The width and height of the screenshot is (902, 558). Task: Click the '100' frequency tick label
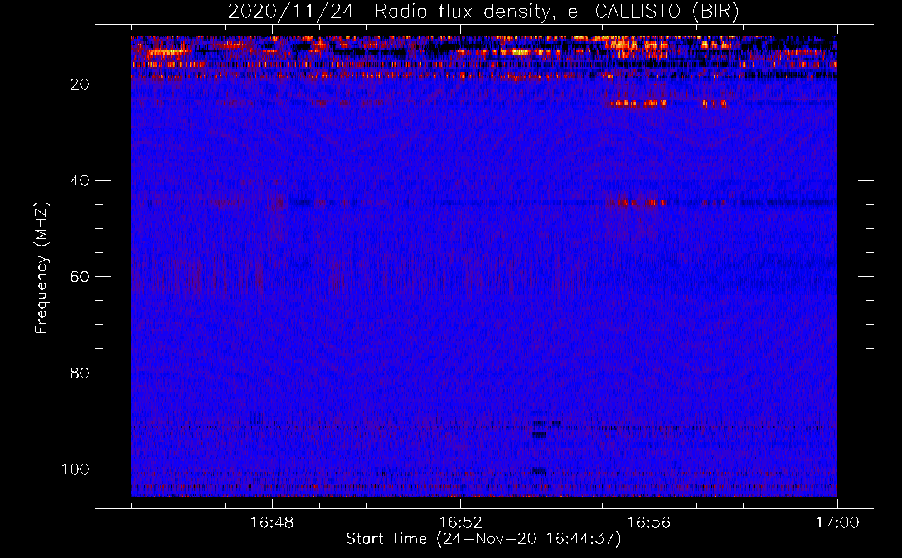[x=75, y=469]
